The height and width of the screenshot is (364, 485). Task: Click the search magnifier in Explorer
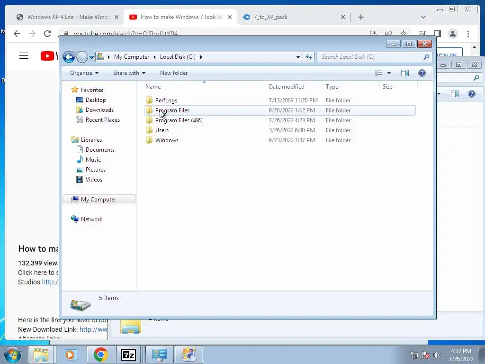click(426, 57)
